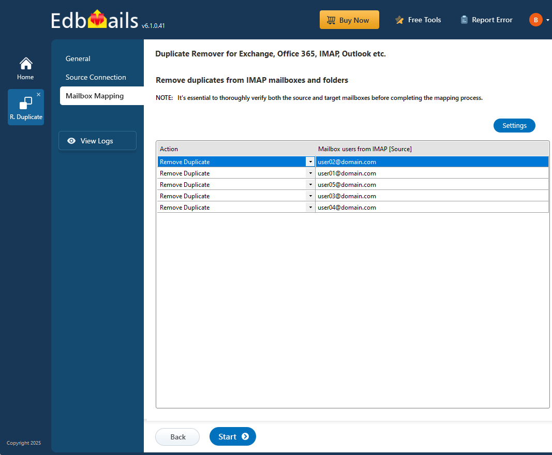Open the orange B profile avatar
The width and height of the screenshot is (552, 455).
[x=536, y=20]
